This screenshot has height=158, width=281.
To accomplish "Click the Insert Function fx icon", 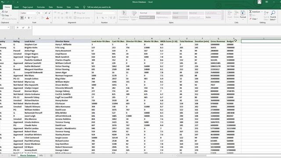I will pyautogui.click(x=29, y=27).
